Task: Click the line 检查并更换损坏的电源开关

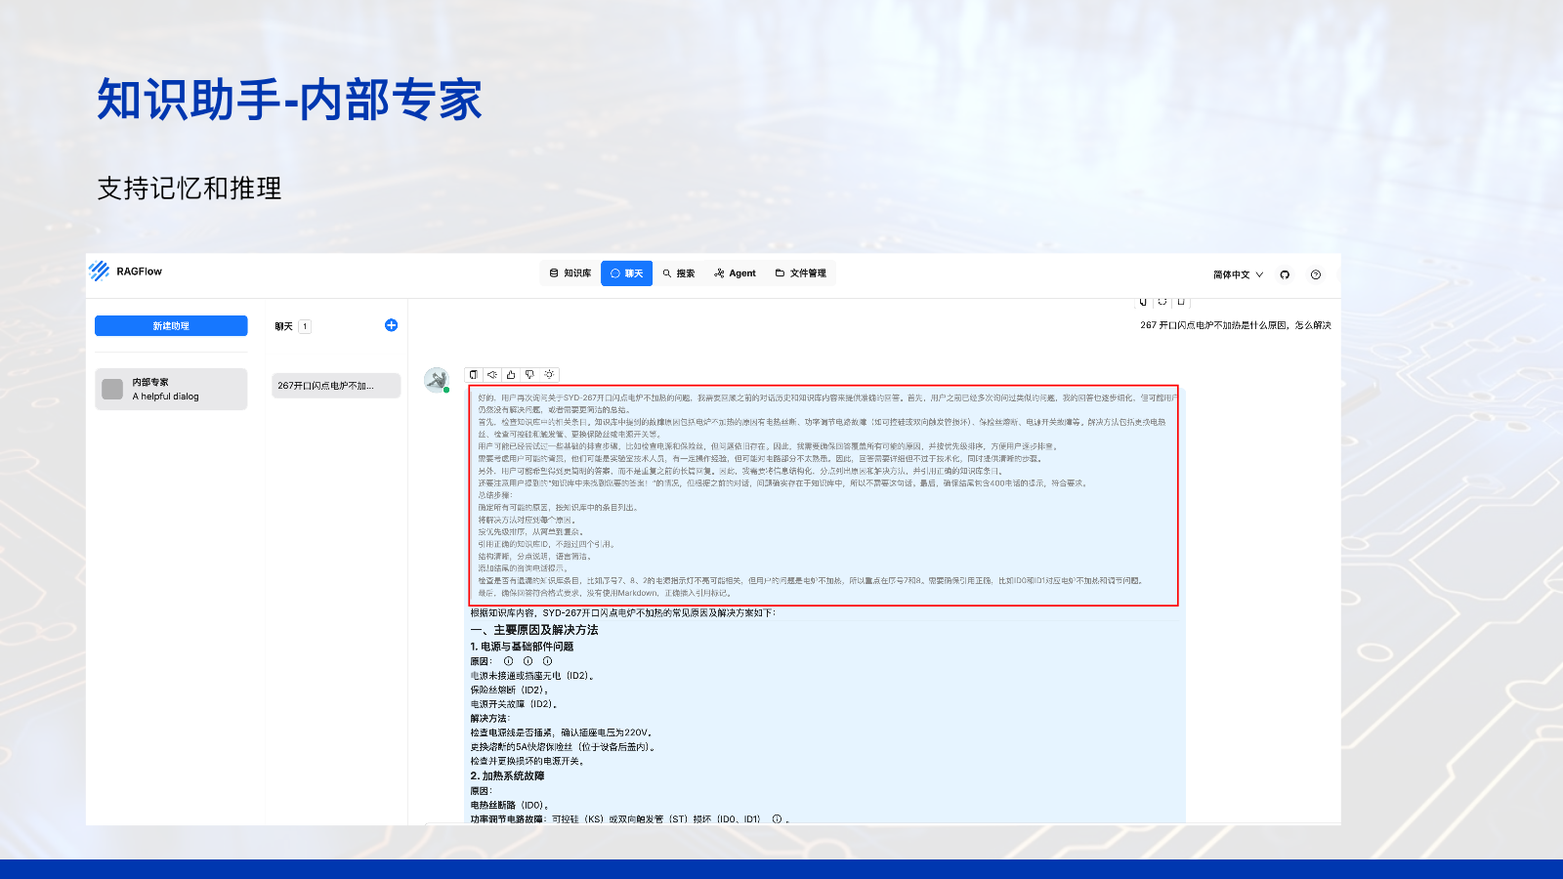Action: [528, 761]
